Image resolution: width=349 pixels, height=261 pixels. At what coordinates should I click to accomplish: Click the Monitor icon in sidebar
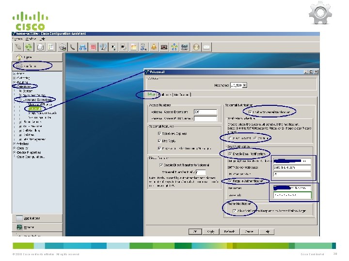click(x=19, y=227)
